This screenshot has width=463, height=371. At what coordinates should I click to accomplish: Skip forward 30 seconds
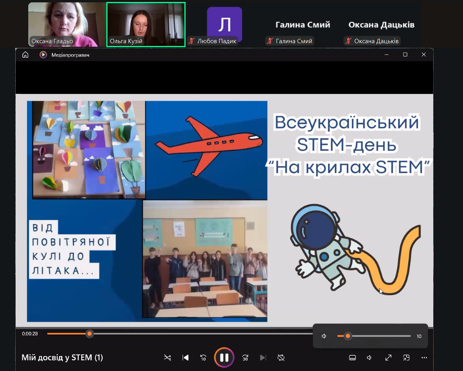pyautogui.click(x=245, y=357)
